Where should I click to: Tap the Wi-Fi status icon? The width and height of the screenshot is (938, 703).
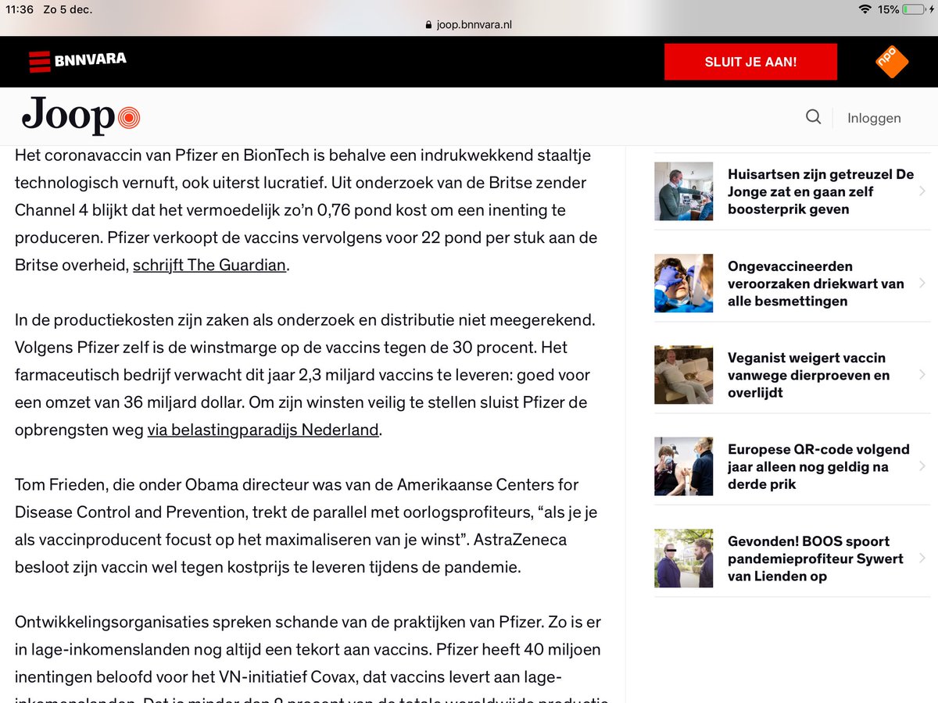865,9
